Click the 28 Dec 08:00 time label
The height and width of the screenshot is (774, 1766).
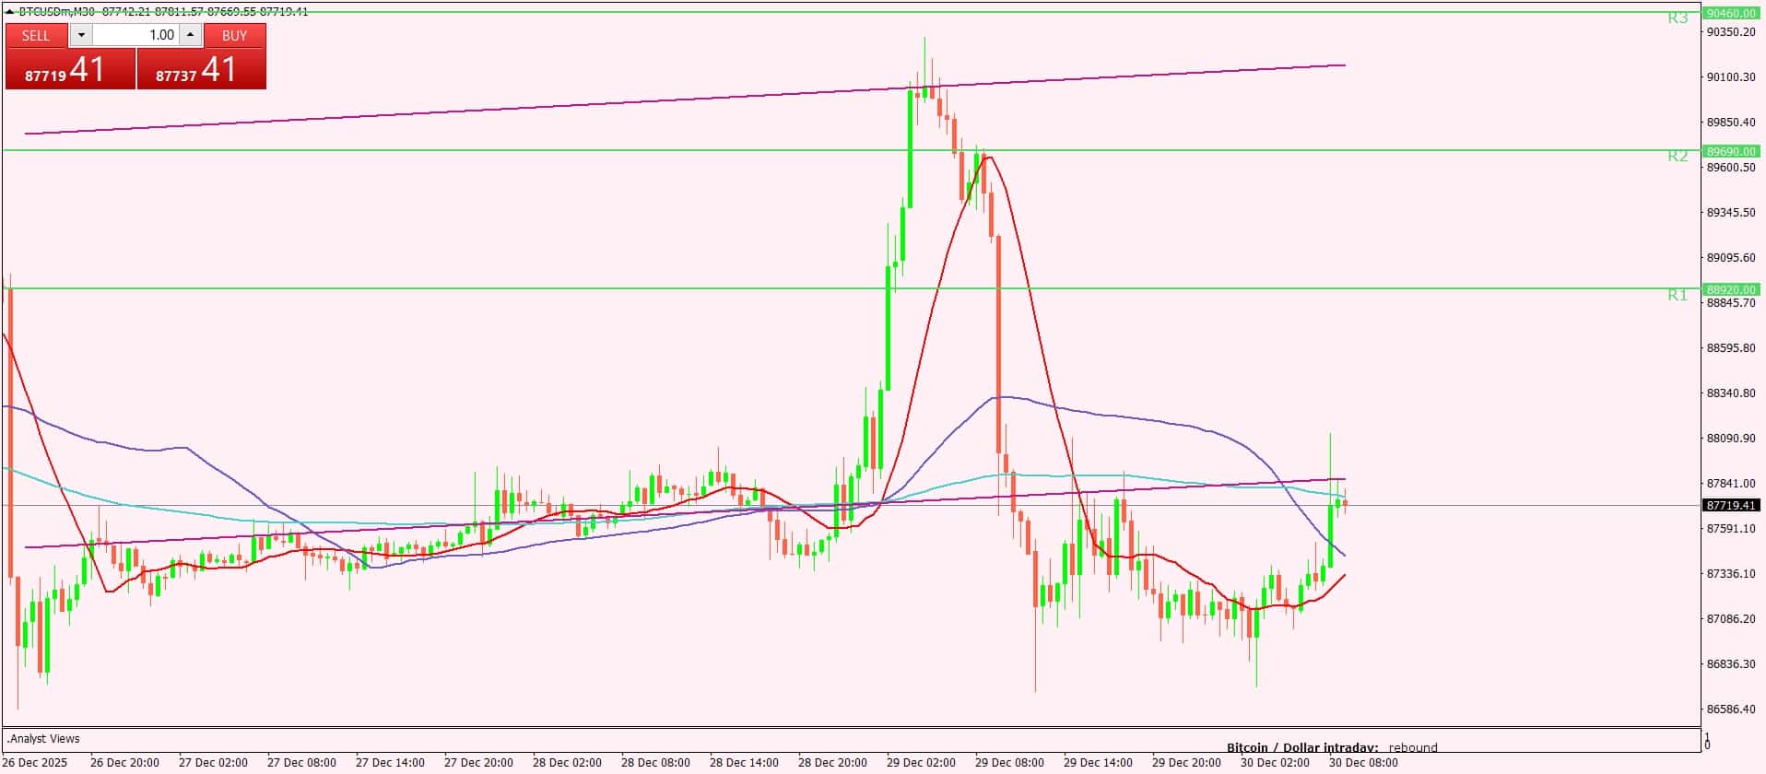(x=655, y=762)
